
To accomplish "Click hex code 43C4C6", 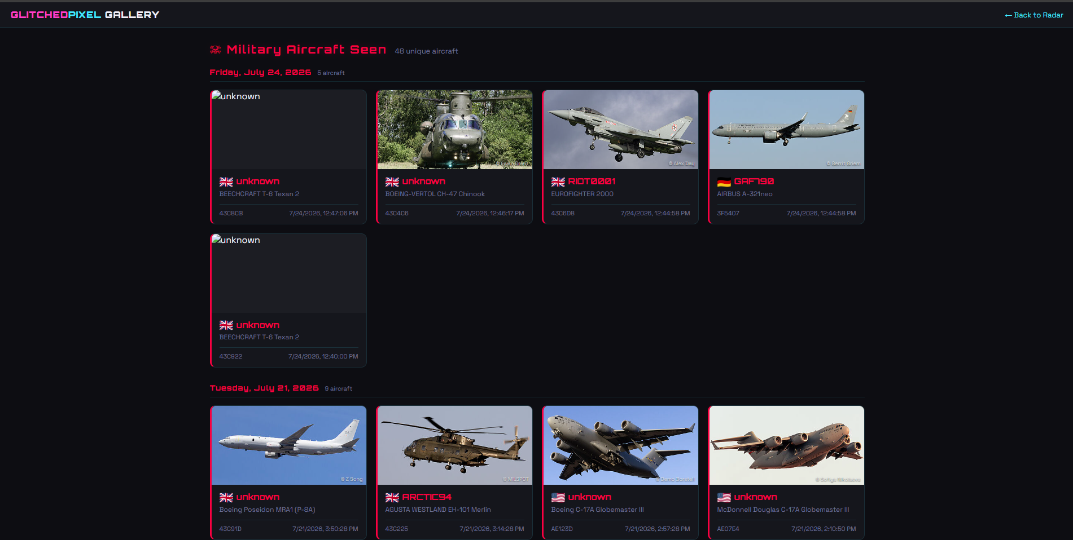I will pos(397,214).
